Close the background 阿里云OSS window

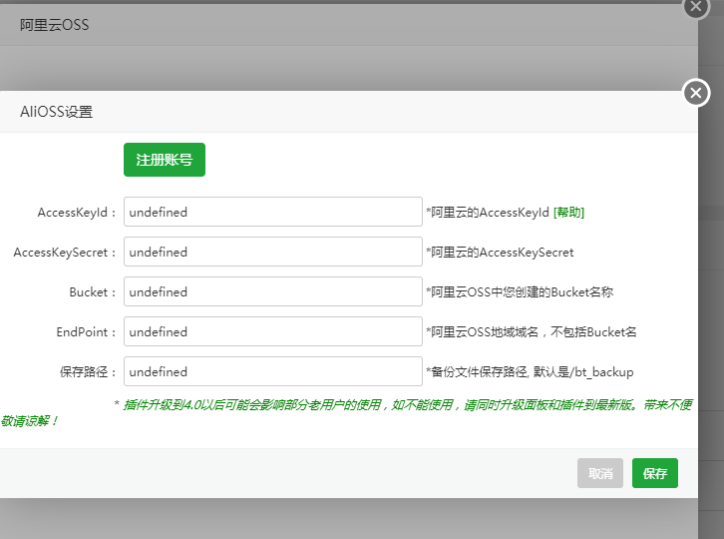[696, 6]
